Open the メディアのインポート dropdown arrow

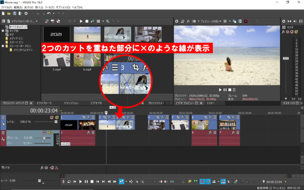click(37, 21)
